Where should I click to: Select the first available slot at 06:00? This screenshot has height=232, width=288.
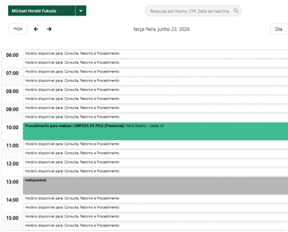[x=155, y=54]
